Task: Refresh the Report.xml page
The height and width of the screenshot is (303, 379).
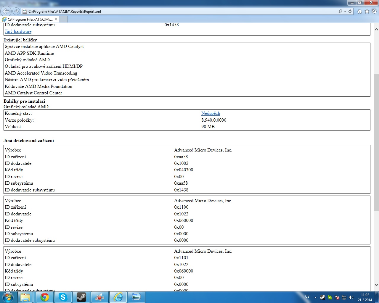Action: pos(350,11)
